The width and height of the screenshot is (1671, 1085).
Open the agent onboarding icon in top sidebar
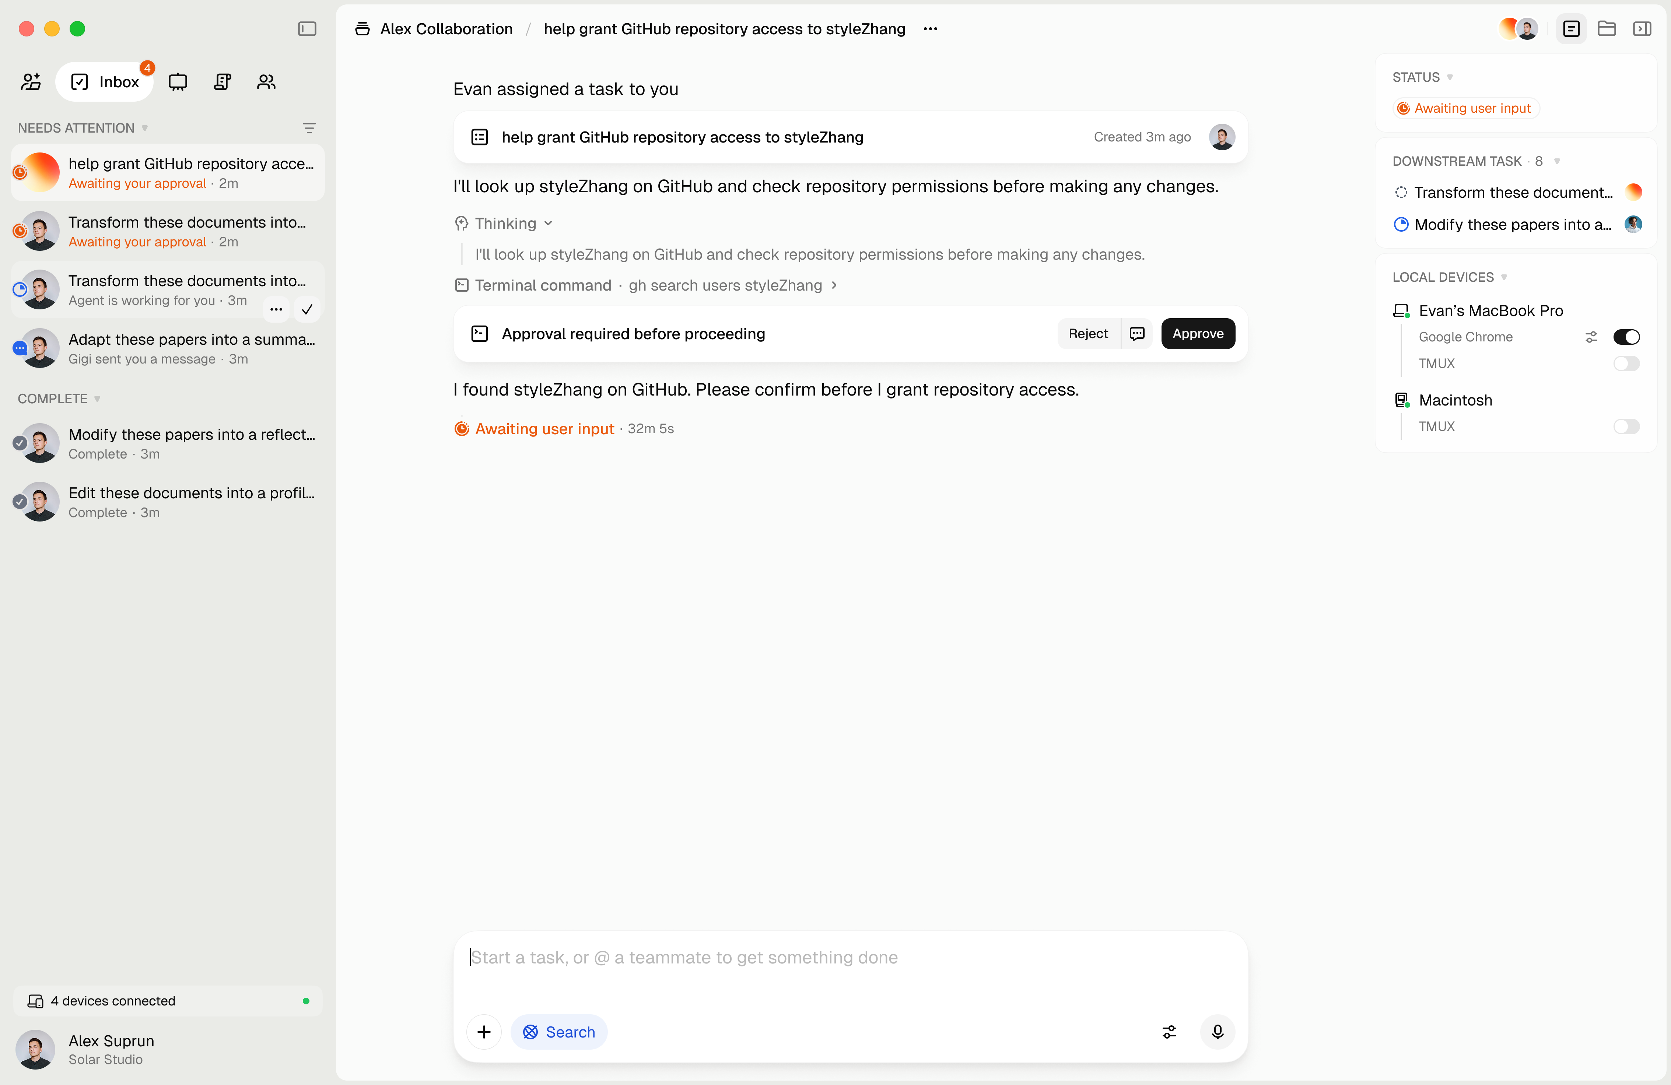pos(30,81)
